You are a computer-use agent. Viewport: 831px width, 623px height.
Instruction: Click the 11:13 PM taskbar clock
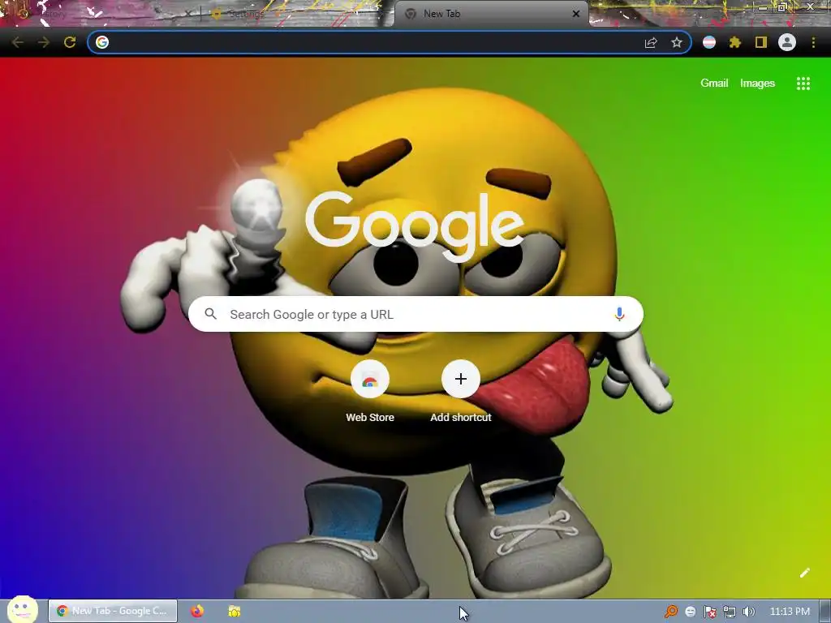click(790, 612)
